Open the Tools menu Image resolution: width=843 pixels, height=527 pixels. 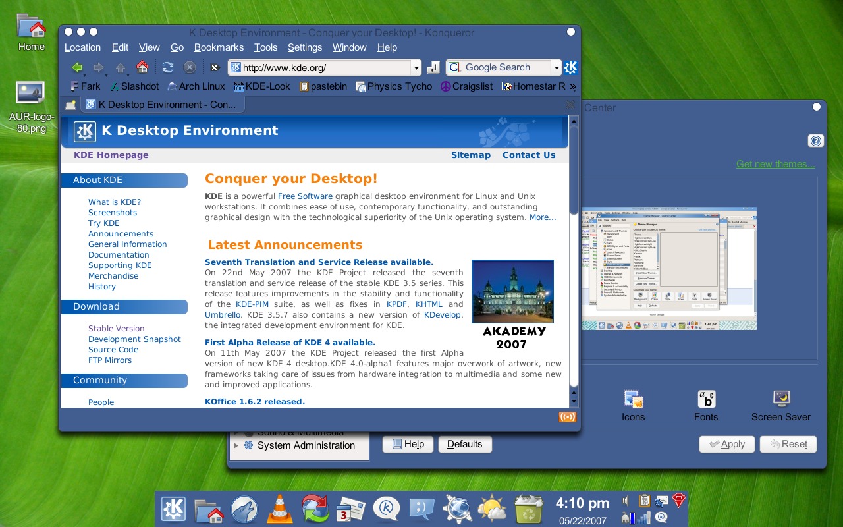click(x=265, y=47)
